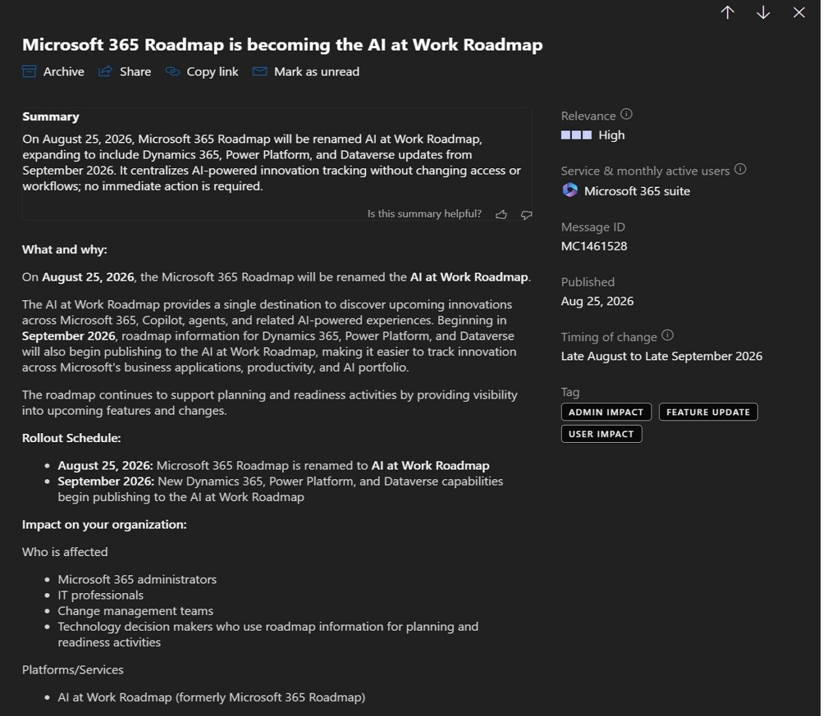The height and width of the screenshot is (716, 823).
Task: Click 'AI at Work Roadmap (formerly Microsoft 365 Roadmap)' bullet
Action: tap(211, 697)
